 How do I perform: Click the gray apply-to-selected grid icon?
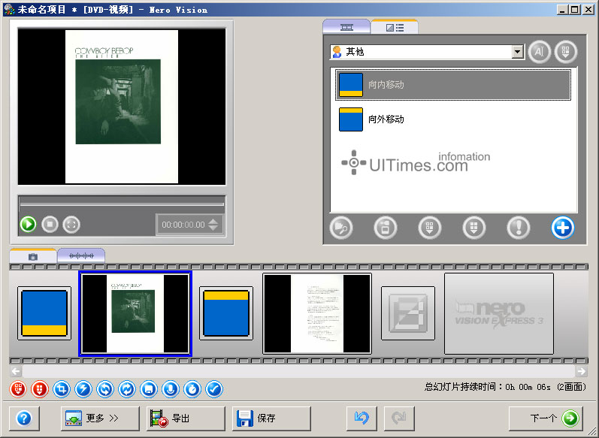pos(430,228)
